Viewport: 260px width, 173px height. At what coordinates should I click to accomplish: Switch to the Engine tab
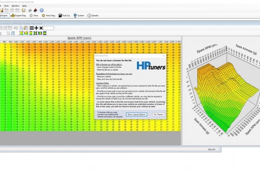(5, 16)
